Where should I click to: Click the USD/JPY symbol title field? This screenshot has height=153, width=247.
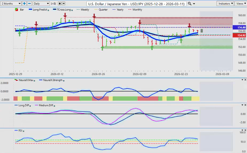[x=136, y=4]
